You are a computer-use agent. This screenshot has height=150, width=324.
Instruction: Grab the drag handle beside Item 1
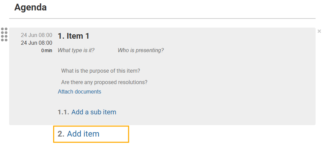point(4,35)
